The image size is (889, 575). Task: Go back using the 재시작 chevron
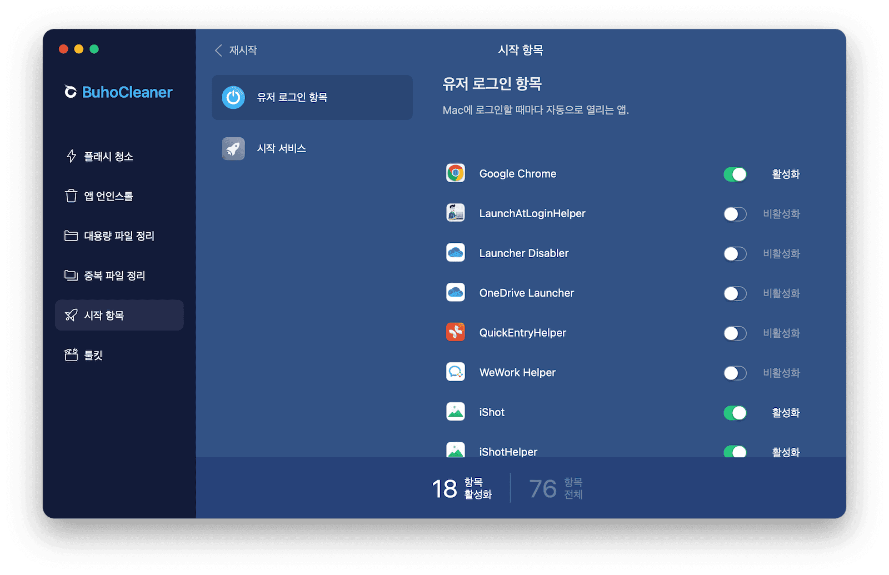pos(218,50)
